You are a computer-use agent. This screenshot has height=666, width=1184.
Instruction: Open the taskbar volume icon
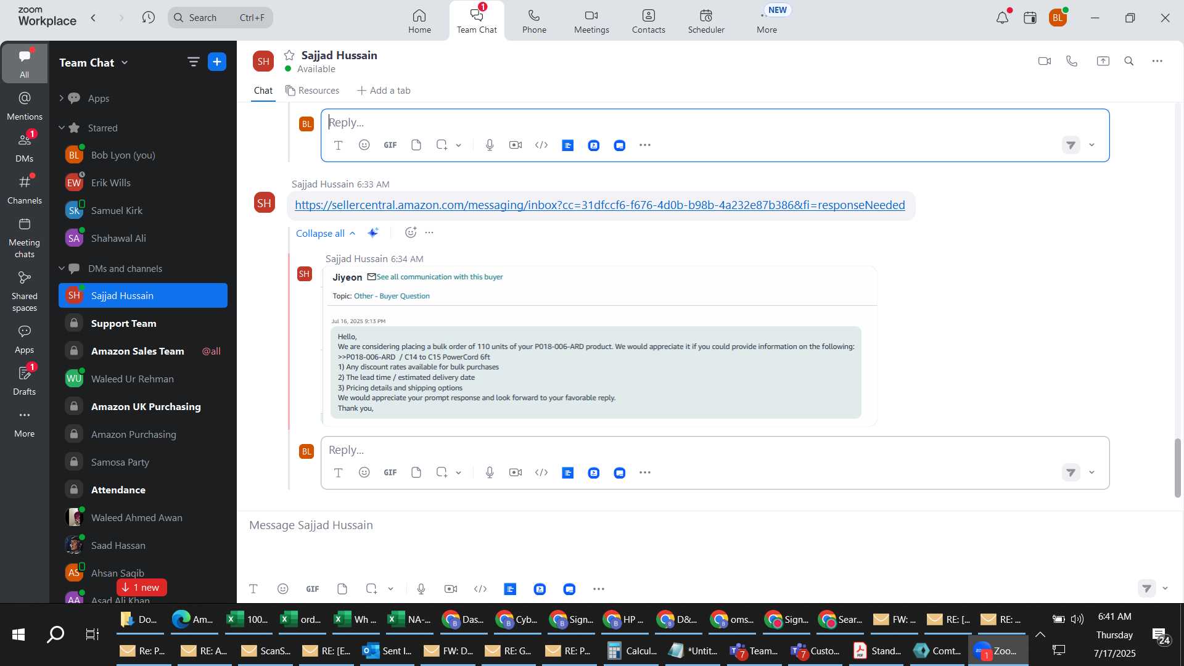pos(1077,619)
